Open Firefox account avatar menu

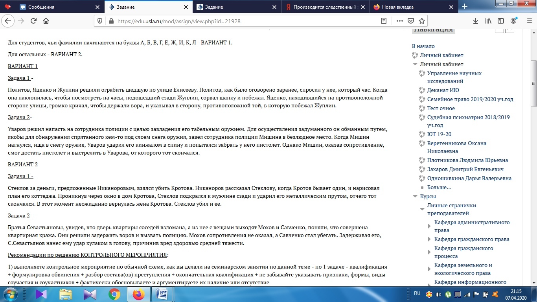(x=514, y=21)
